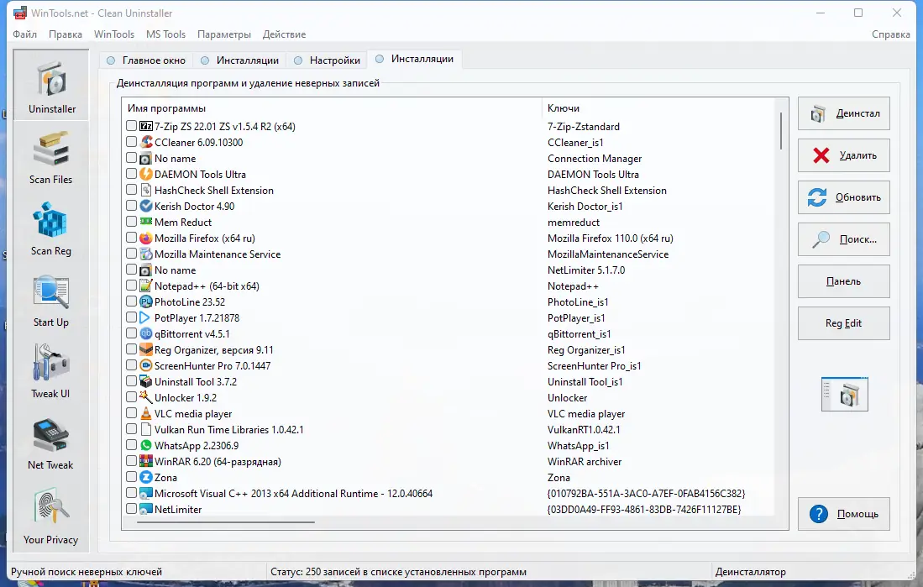Click the Reg Organizer program icon
The width and height of the screenshot is (923, 587).
tap(146, 349)
